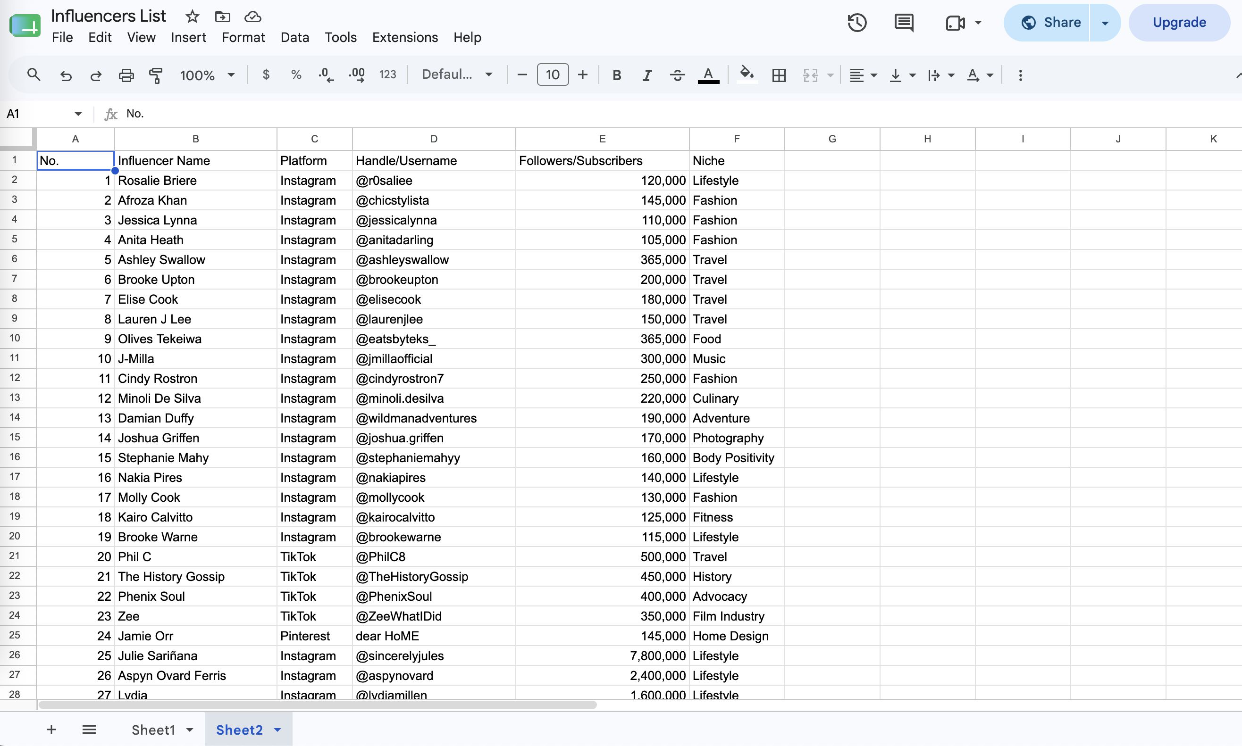Viewport: 1242px width, 746px height.
Task: Select the paint format roller icon
Action: click(x=156, y=75)
